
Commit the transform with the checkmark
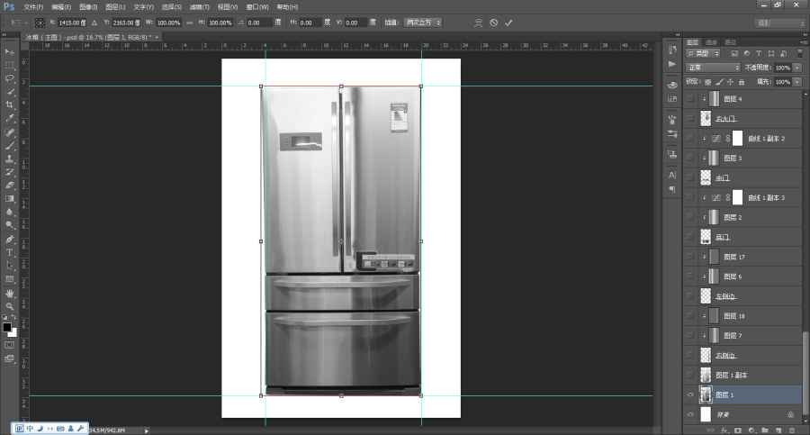point(508,23)
